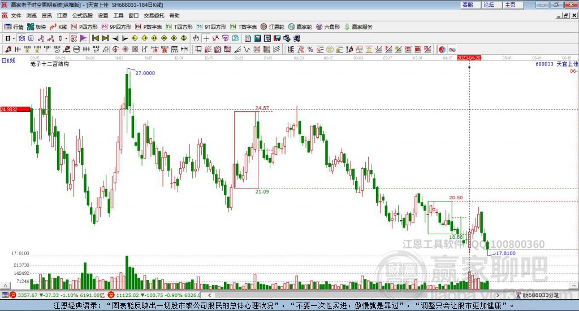Expand the 日 period dropdown arrow
This screenshot has height=311, width=579.
point(14,38)
